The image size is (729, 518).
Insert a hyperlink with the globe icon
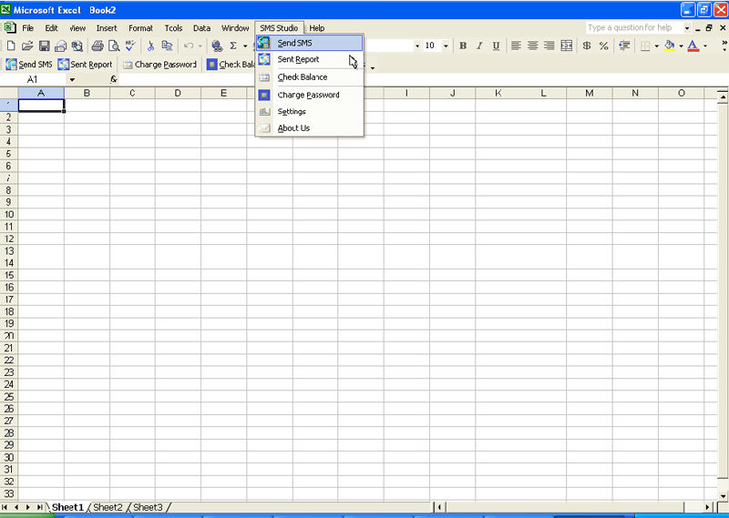pos(217,46)
